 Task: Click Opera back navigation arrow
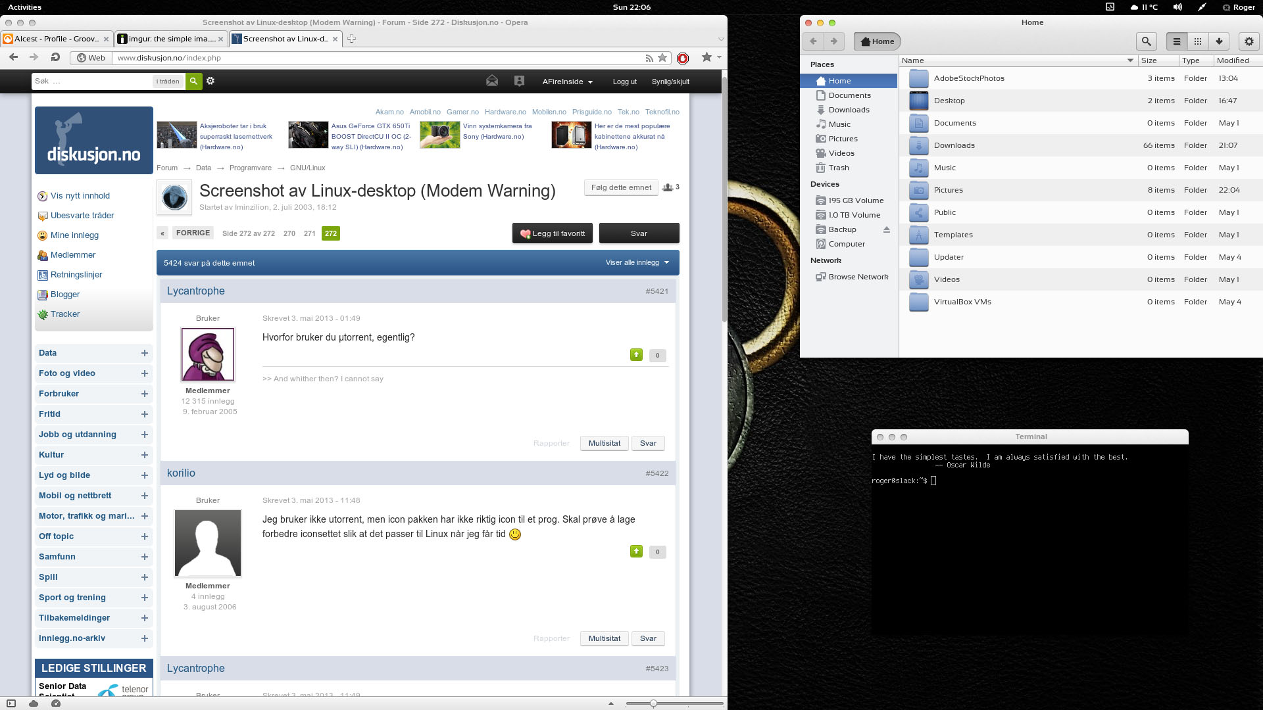pyautogui.click(x=13, y=58)
